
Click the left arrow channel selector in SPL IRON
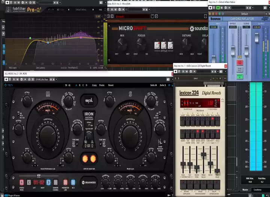coord(29,182)
